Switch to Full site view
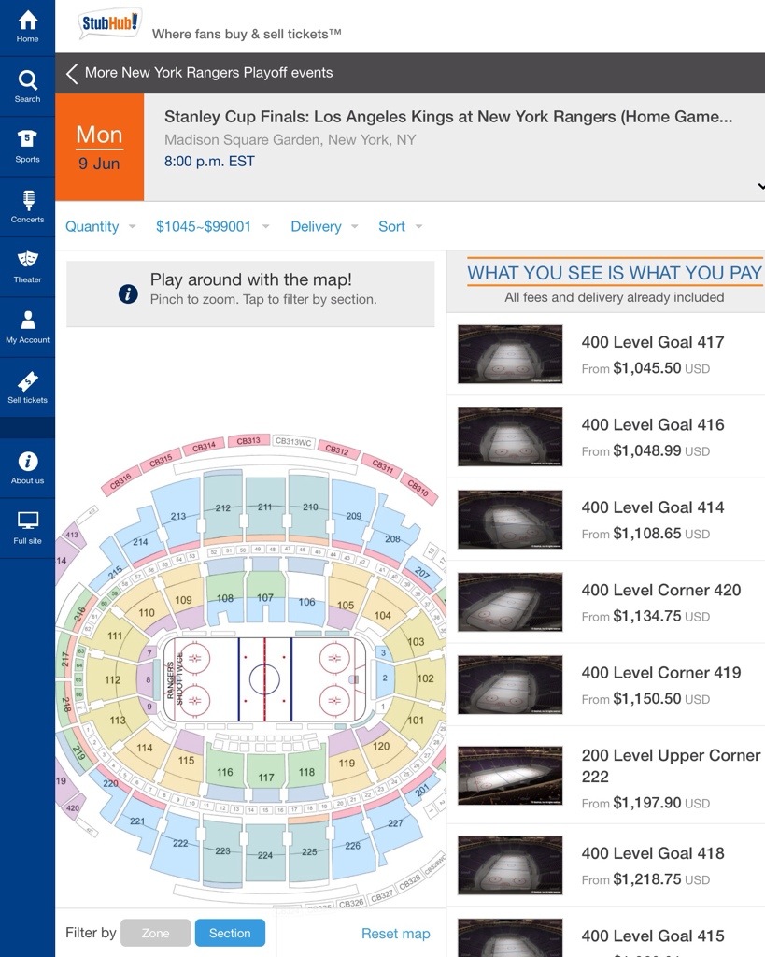765x957 pixels. coord(27,527)
